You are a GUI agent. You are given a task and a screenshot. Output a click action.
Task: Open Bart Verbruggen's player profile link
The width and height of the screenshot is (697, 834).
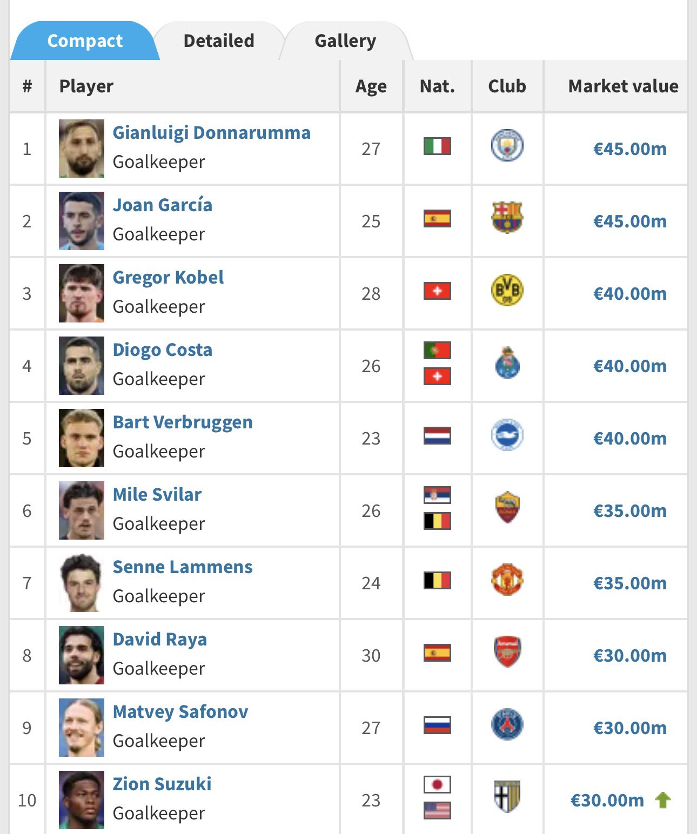click(x=183, y=422)
